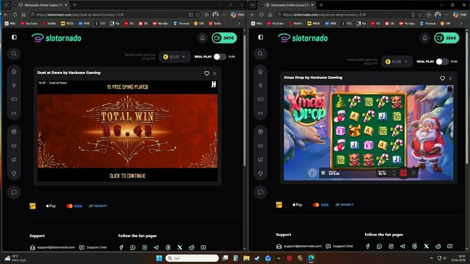Close the Duel at Dawn game panel
Image resolution: width=470 pixels, height=264 pixels.
pyautogui.click(x=215, y=73)
